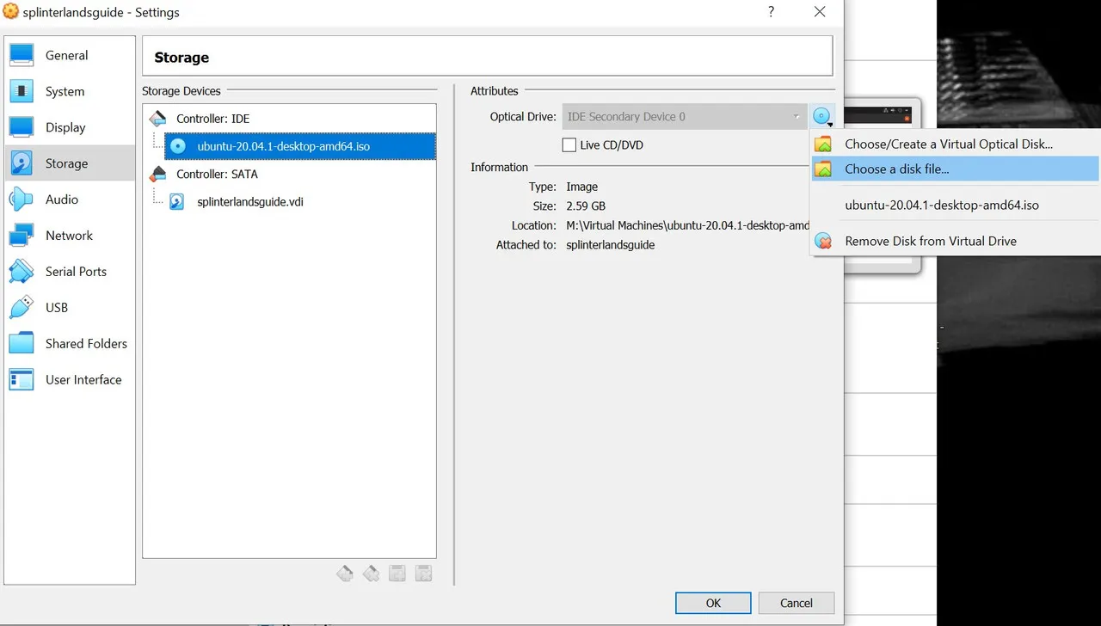
Task: Click the Audio speaker icon
Action: click(22, 199)
